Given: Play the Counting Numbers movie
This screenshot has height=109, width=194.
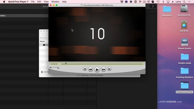Looking at the screenshot, I should pos(97,70).
